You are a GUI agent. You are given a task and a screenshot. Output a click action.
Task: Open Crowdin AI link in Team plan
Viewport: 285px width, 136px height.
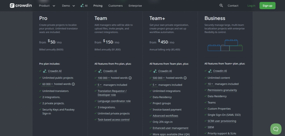110,71
